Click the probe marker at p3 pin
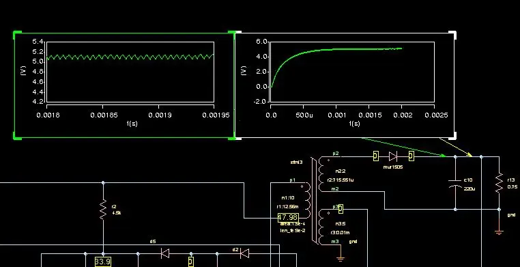This screenshot has width=520, height=267. point(341,209)
